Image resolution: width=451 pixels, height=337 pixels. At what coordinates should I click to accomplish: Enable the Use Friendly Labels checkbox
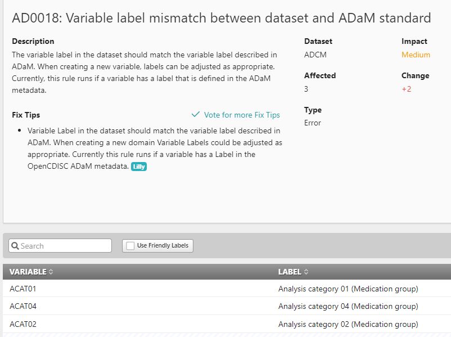coord(130,246)
